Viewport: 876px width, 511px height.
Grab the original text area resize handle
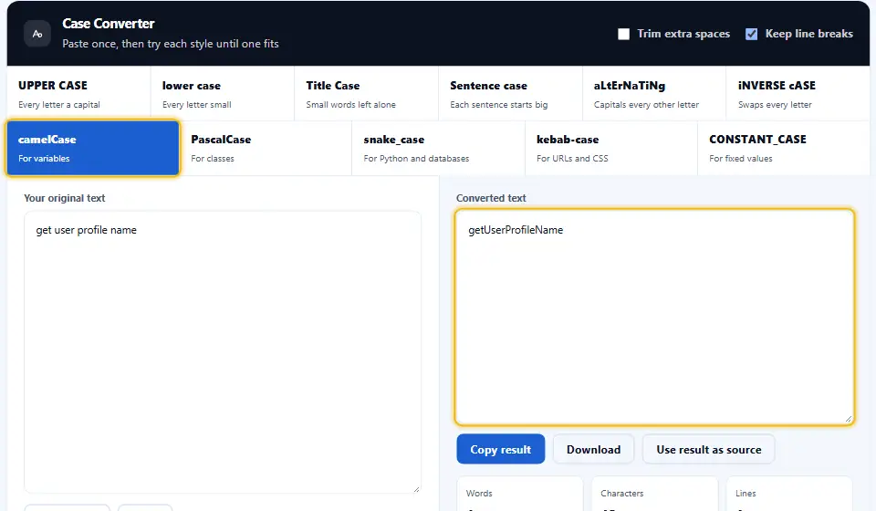416,489
